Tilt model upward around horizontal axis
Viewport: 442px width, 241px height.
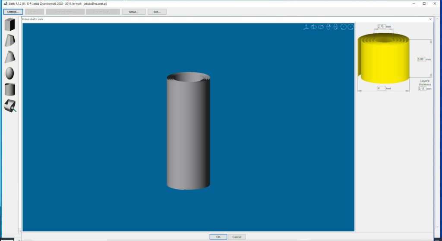[x=328, y=27]
